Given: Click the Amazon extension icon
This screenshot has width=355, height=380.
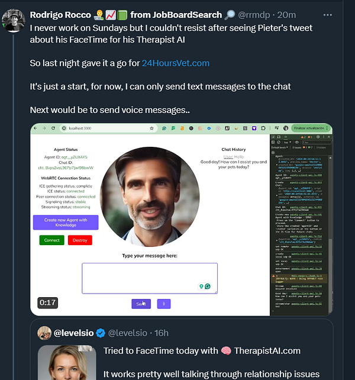Looking at the screenshot, I should coord(182,128).
